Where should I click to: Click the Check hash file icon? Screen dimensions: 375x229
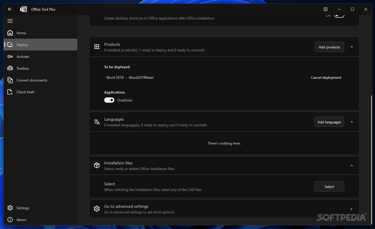[10, 92]
